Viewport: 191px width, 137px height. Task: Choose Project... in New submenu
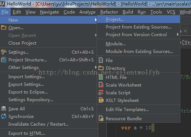pyautogui.click(x=139, y=19)
